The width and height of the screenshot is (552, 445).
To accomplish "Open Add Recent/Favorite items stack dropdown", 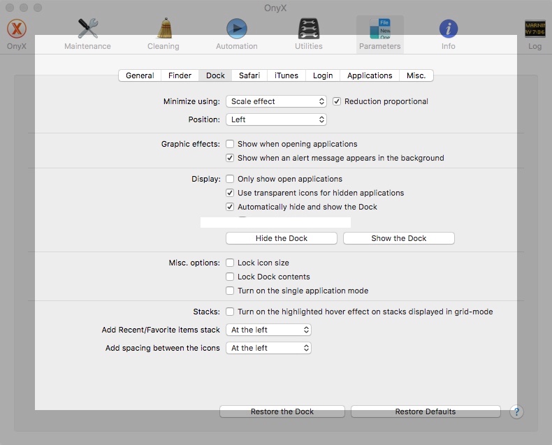I will click(x=268, y=330).
